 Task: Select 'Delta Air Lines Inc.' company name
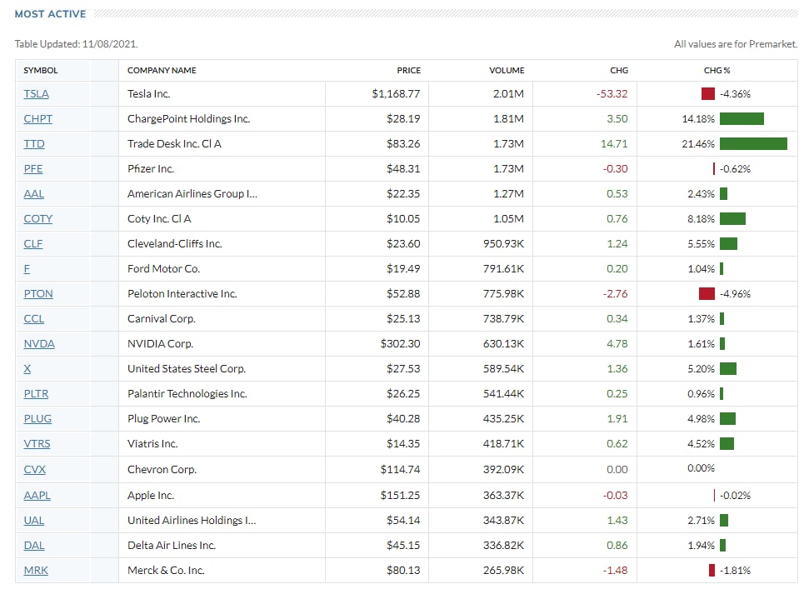pyautogui.click(x=172, y=546)
